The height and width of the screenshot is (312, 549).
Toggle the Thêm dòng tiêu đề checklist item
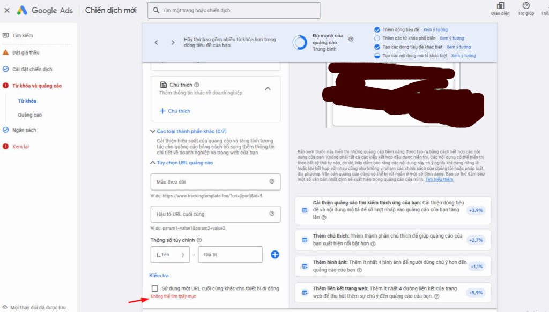tap(377, 30)
